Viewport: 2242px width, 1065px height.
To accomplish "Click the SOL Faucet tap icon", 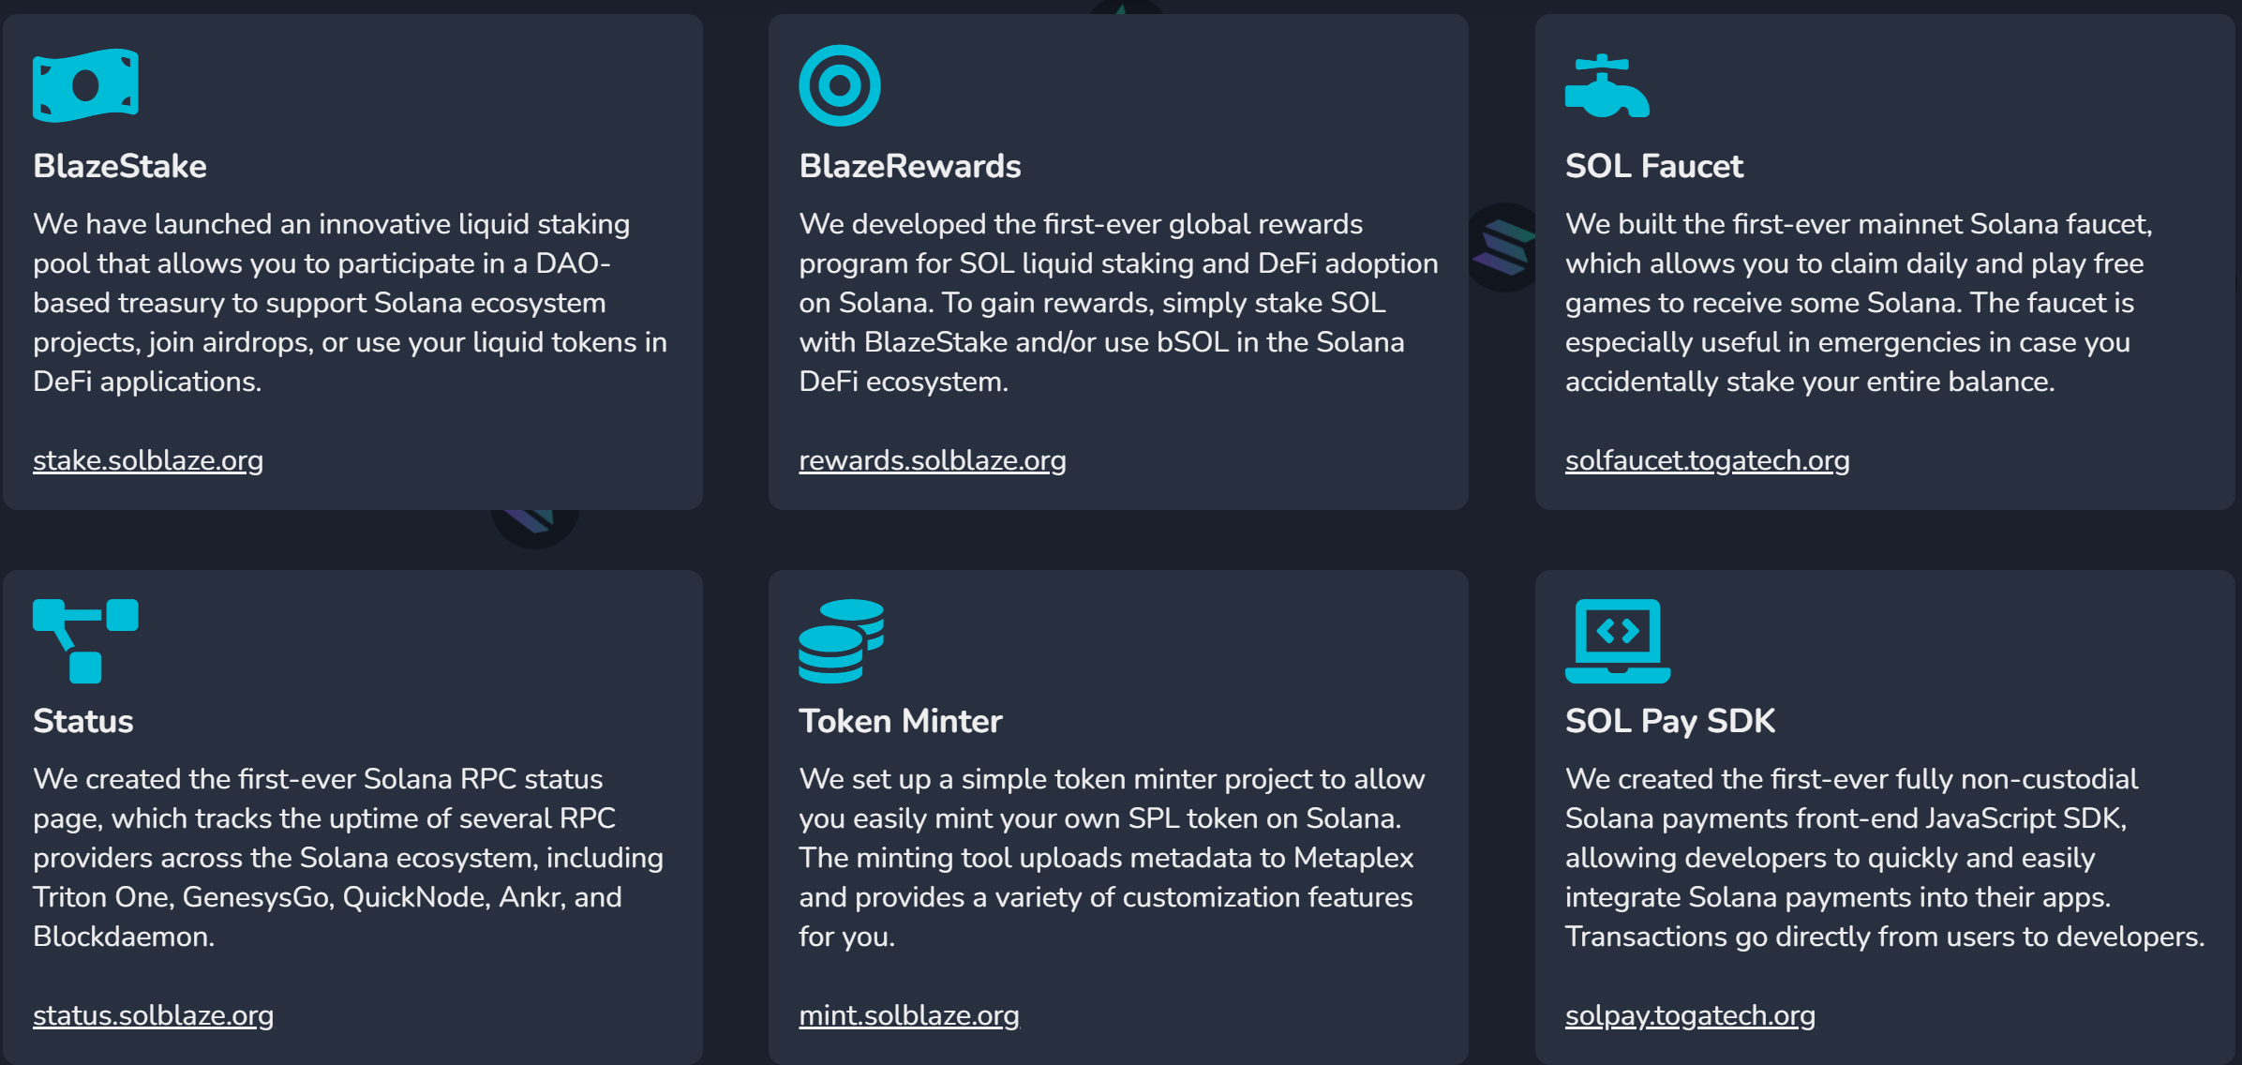I will pyautogui.click(x=1606, y=86).
